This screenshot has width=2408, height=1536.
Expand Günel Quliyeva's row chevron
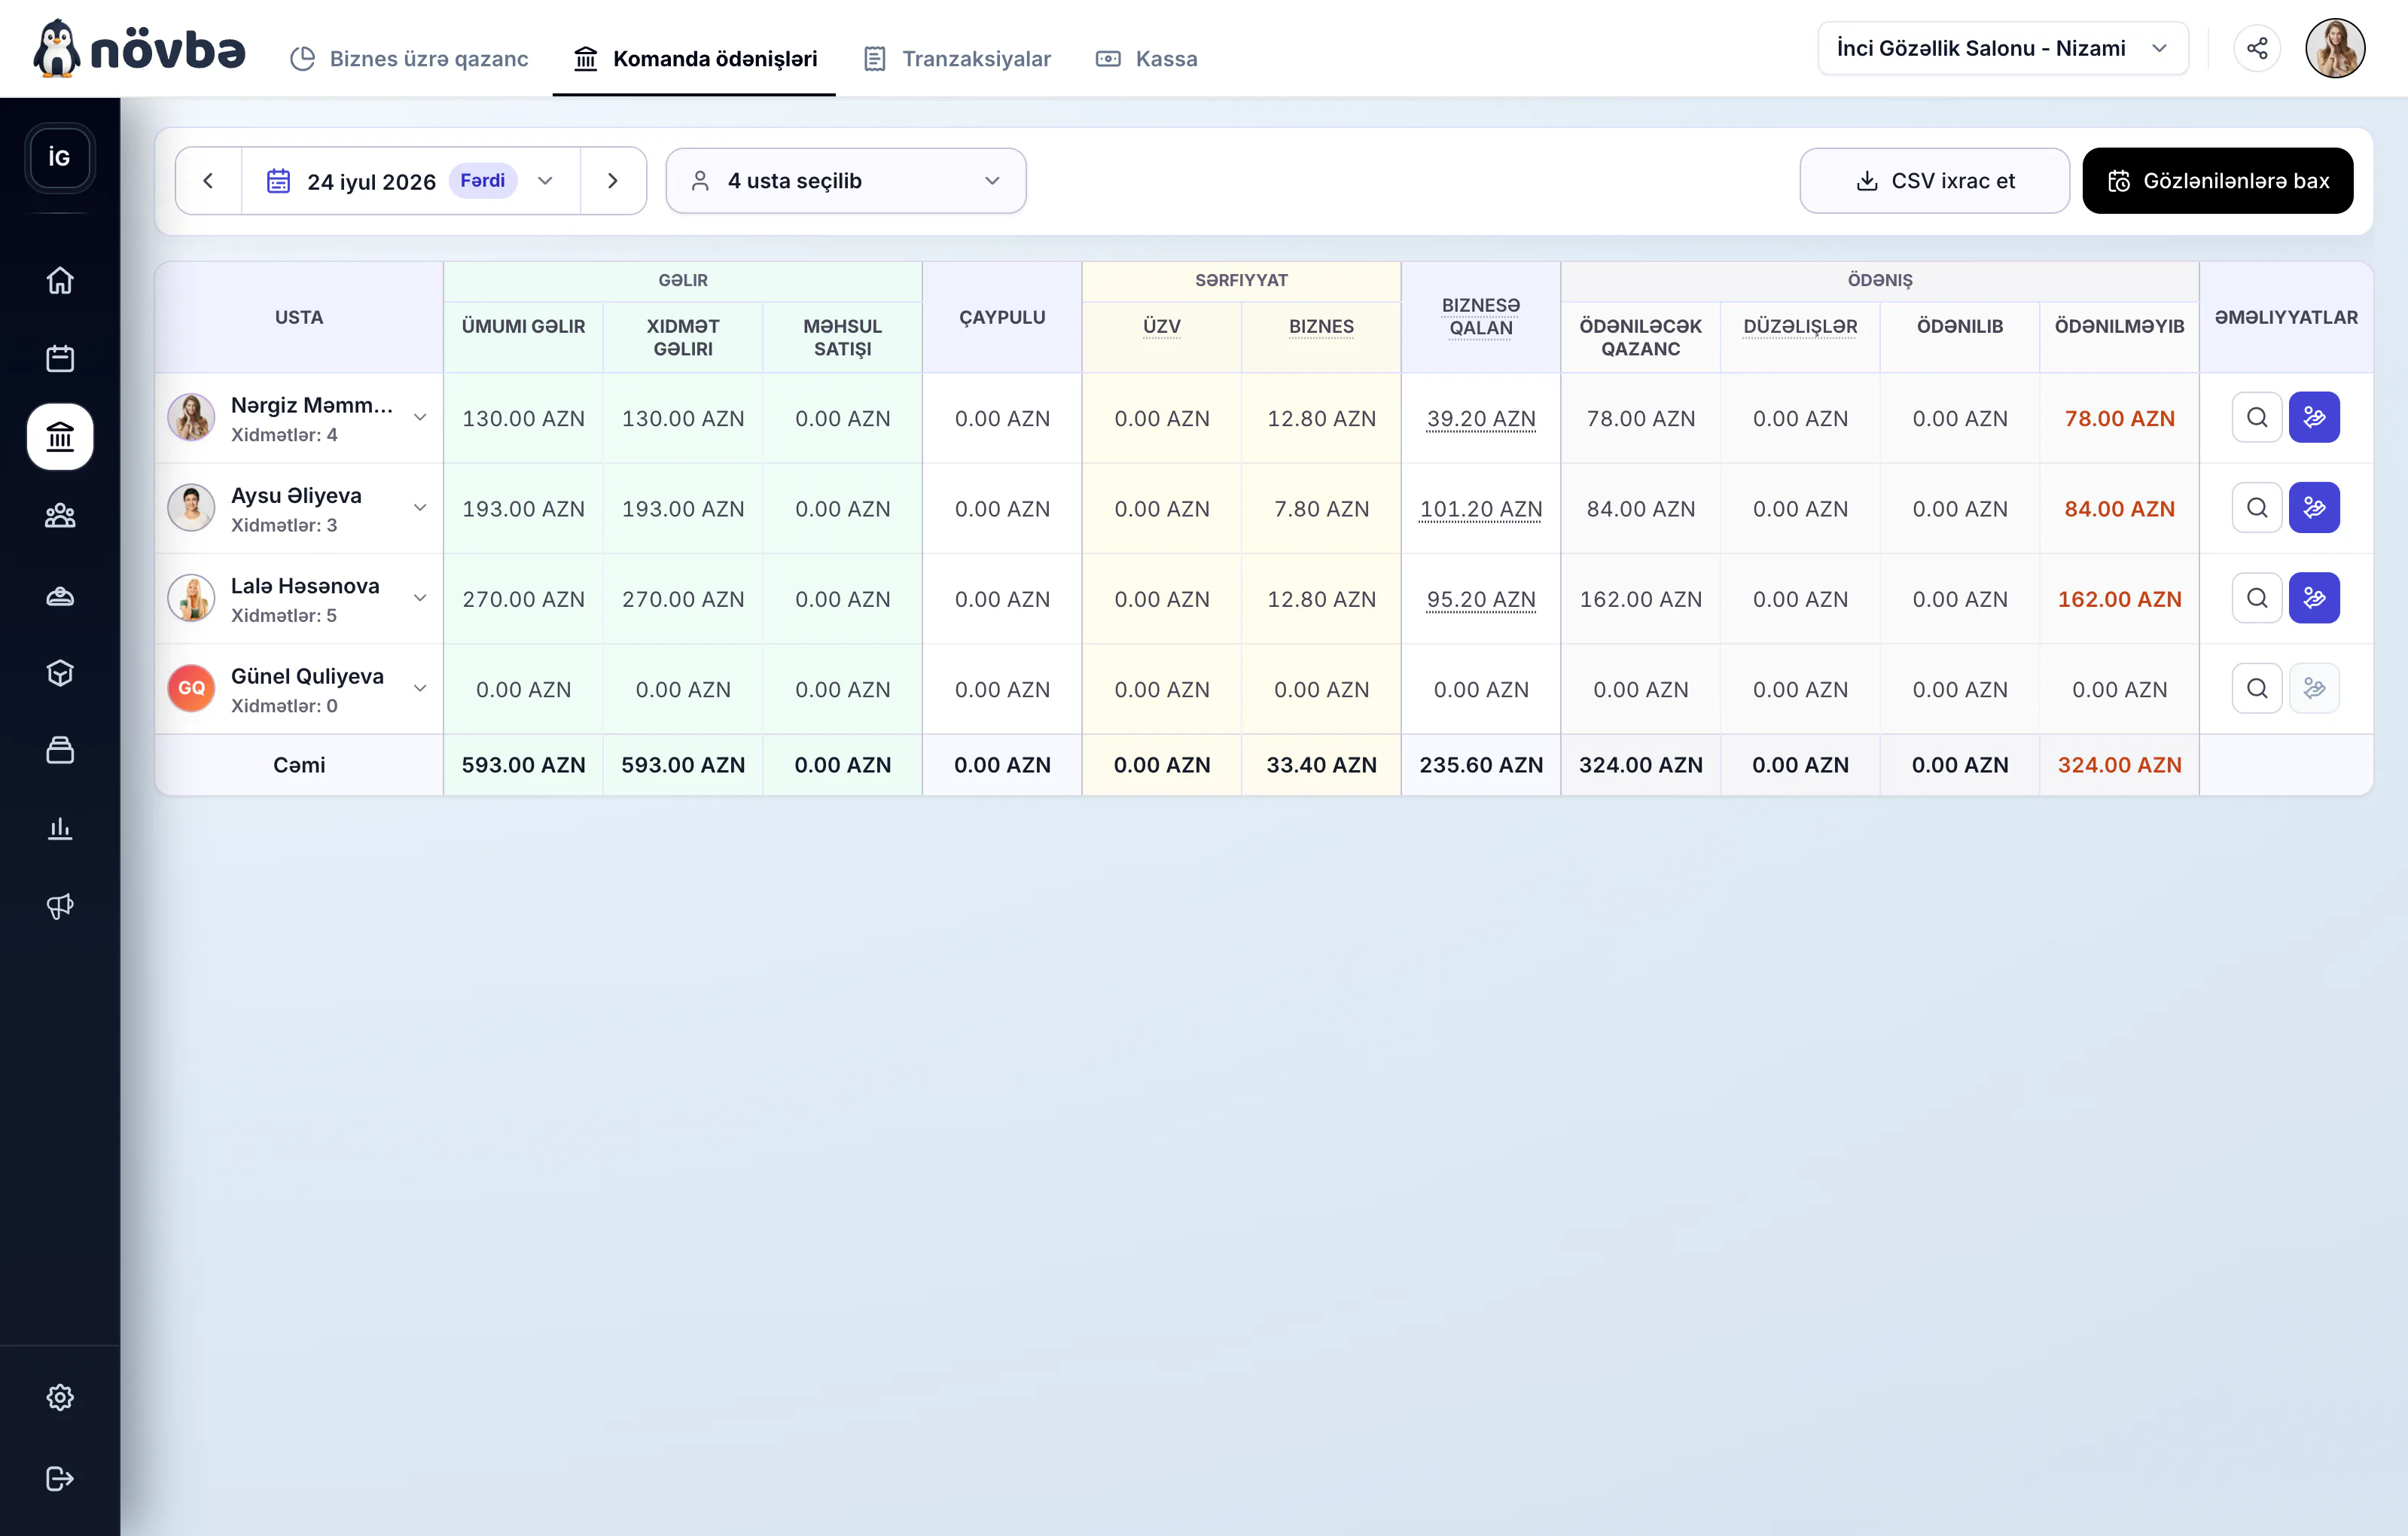[x=420, y=688]
